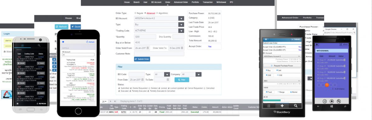372x120 pixels.
Task: Tap Request Purchase Power on BlackBerry
Action: 282,66
